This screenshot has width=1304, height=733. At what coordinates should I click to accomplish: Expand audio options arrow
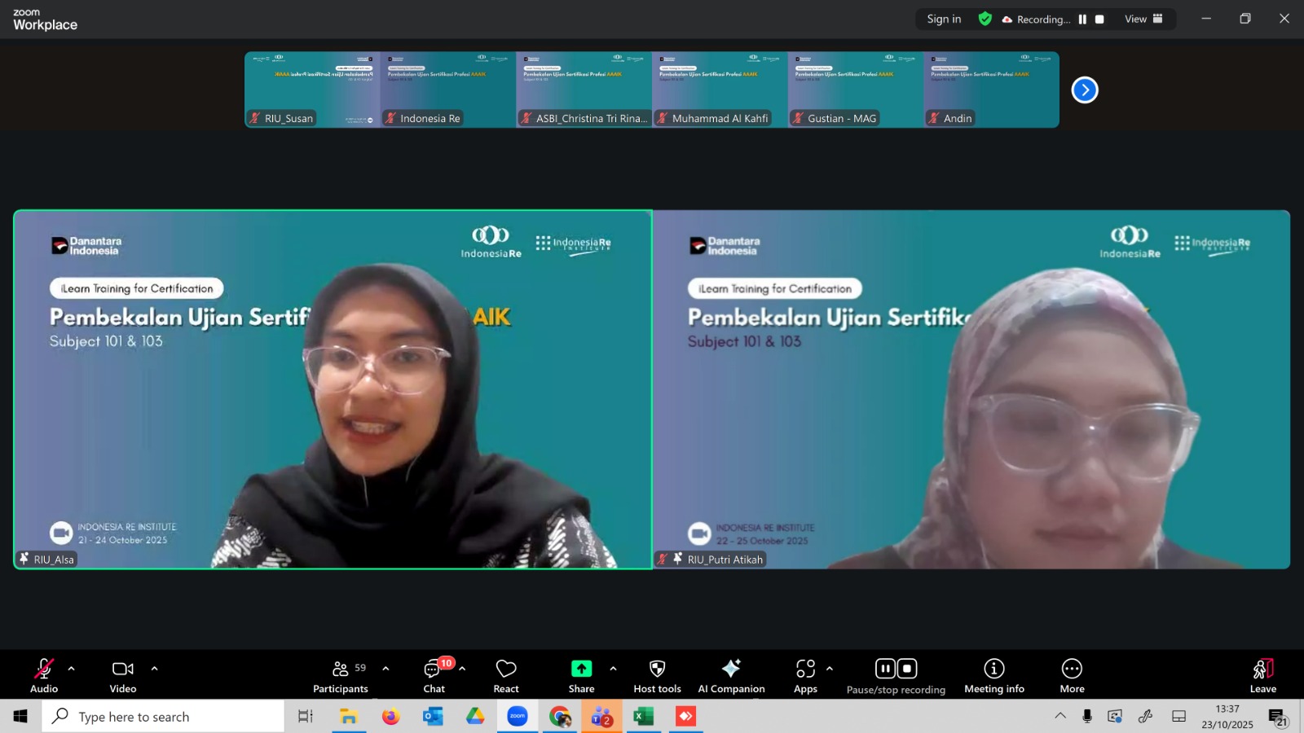click(x=72, y=669)
